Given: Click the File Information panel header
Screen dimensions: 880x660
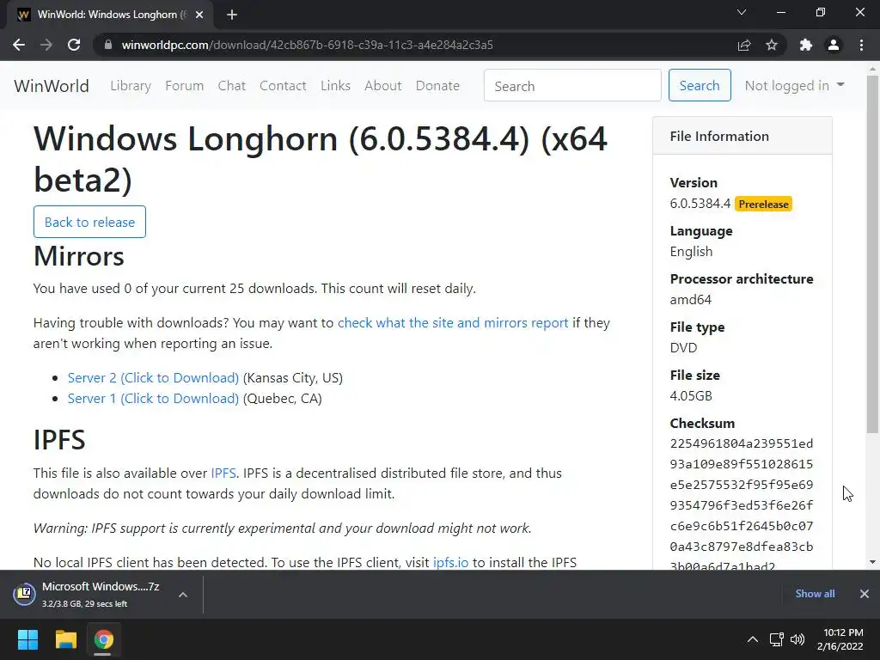Looking at the screenshot, I should 742,136.
